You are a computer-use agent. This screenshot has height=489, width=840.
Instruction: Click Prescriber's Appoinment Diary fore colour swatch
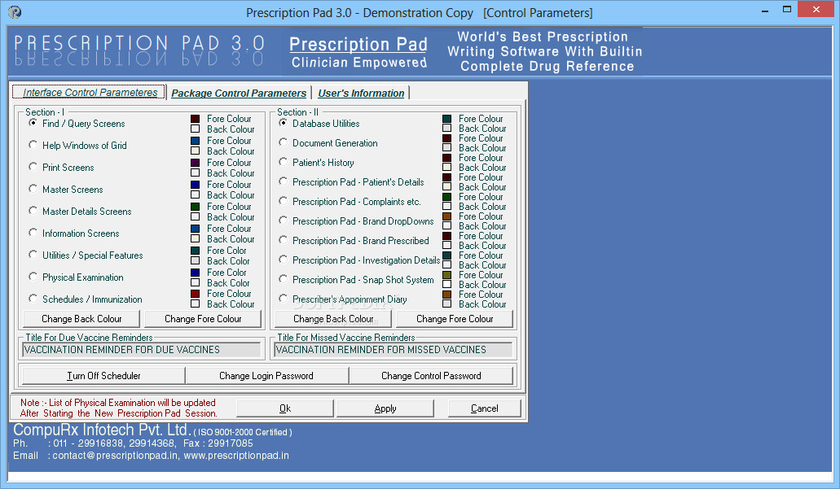coord(446,295)
